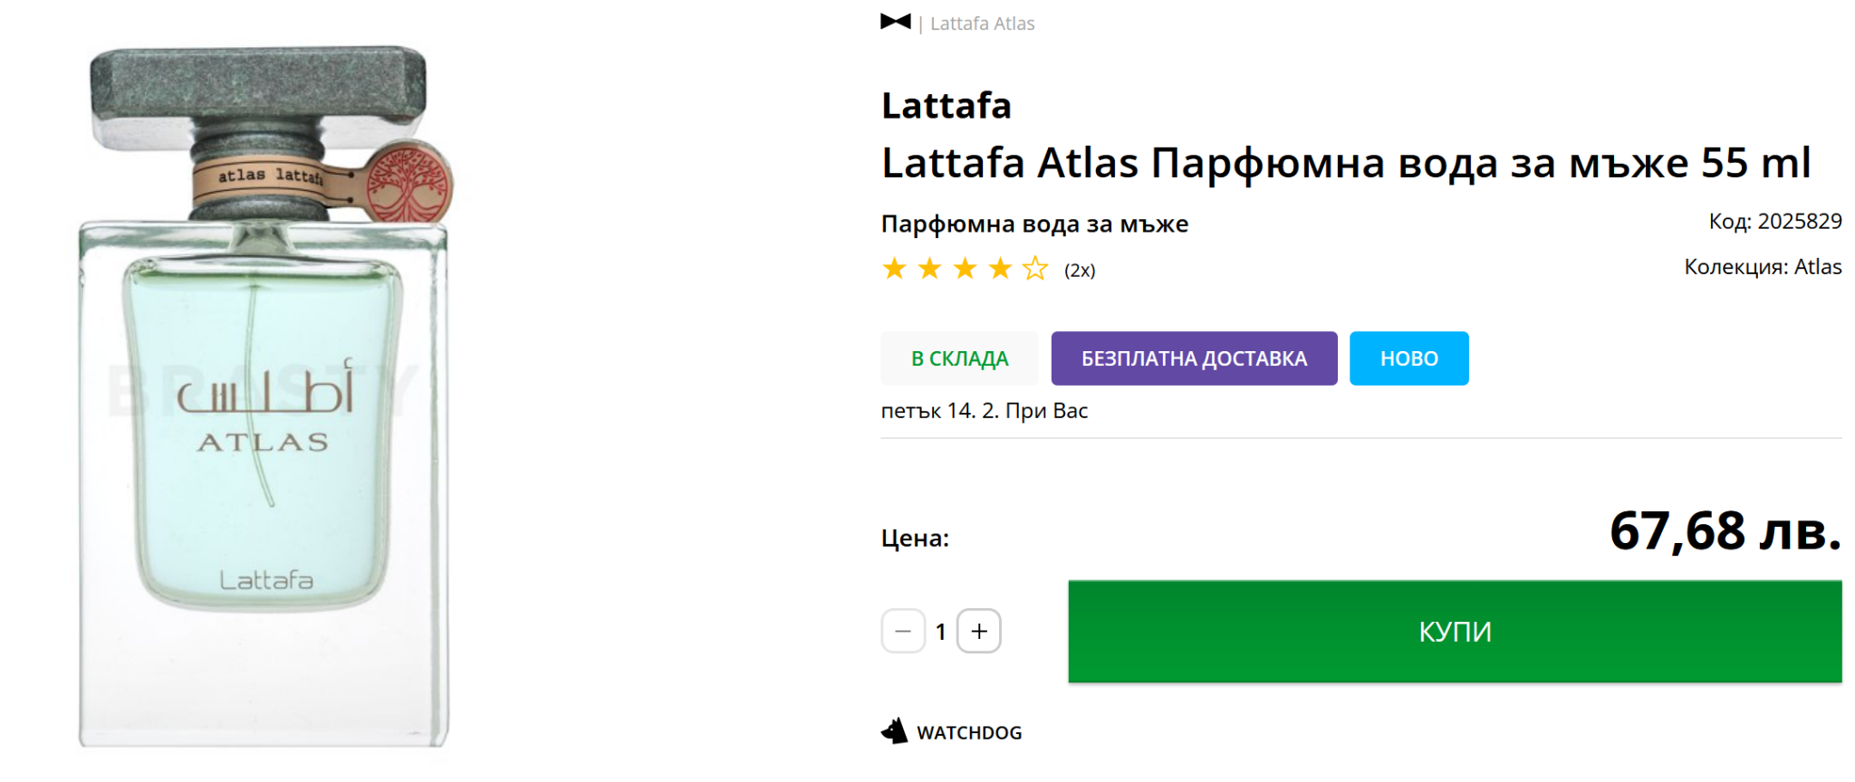This screenshot has height=782, width=1855.
Task: Click the blue НОВО badge
Action: 1408,358
